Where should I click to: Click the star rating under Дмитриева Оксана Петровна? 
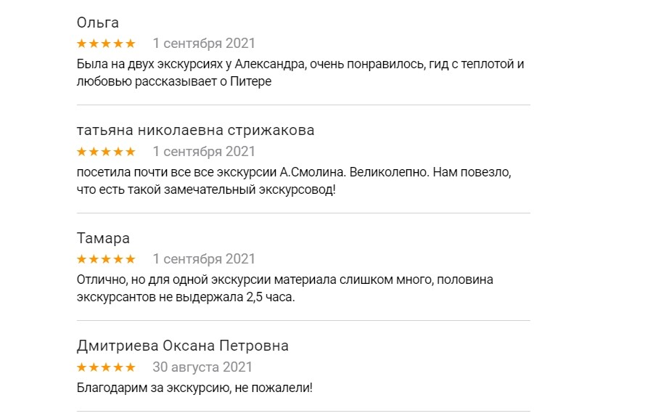coord(106,367)
